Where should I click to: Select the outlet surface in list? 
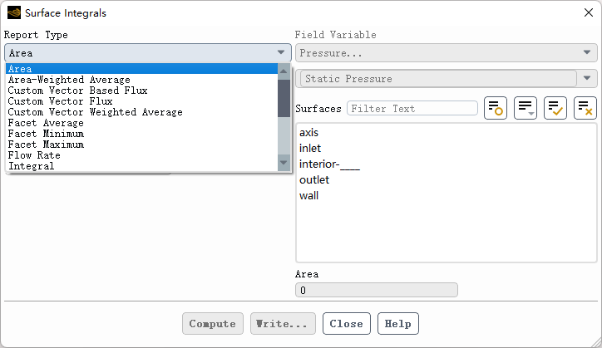314,179
